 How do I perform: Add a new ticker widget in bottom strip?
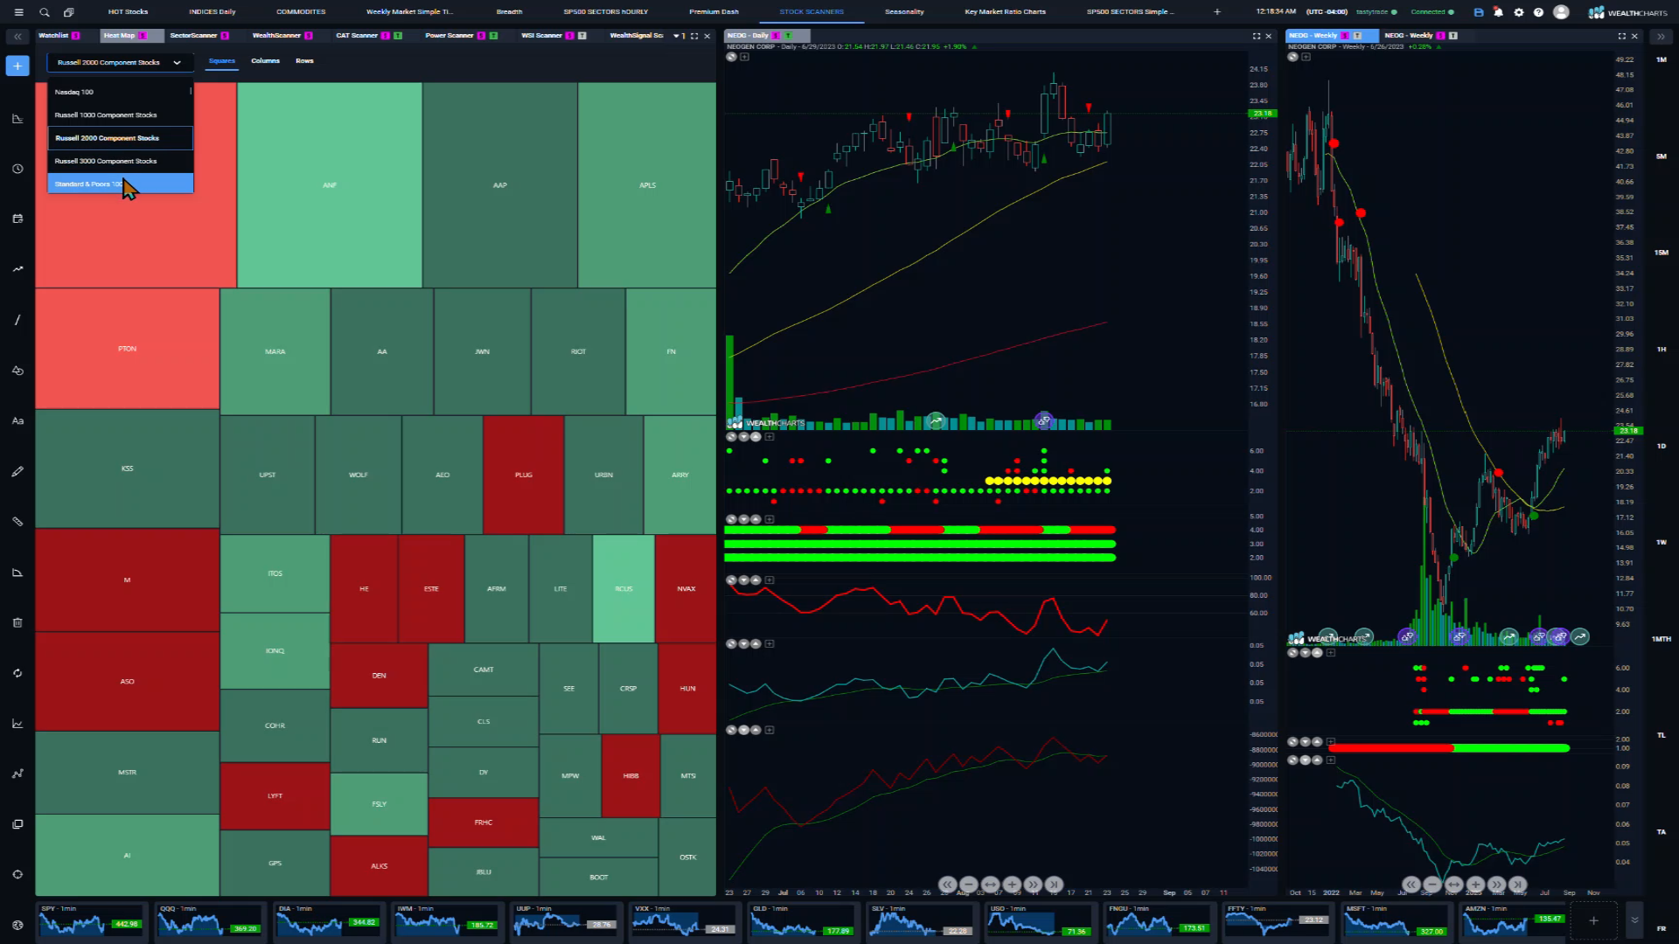point(1593,920)
